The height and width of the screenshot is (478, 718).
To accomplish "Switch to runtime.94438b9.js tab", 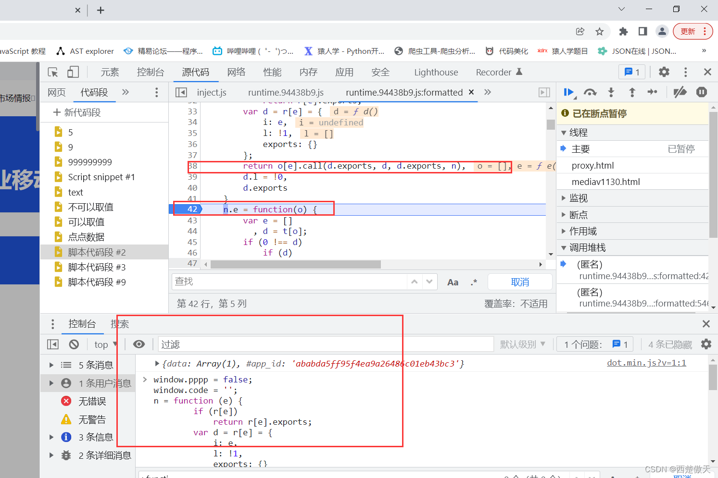I will 286,92.
